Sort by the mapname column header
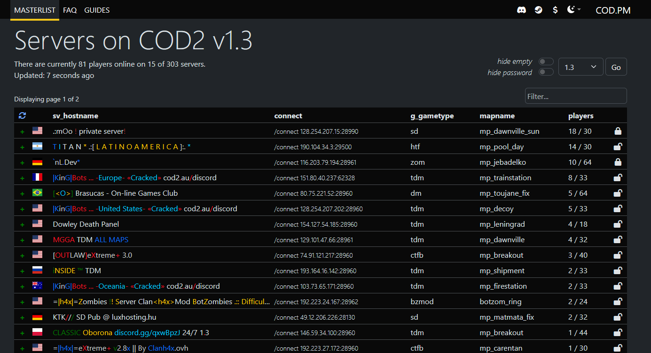 click(497, 116)
